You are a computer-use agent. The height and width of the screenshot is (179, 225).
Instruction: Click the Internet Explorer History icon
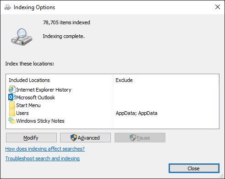(12, 89)
